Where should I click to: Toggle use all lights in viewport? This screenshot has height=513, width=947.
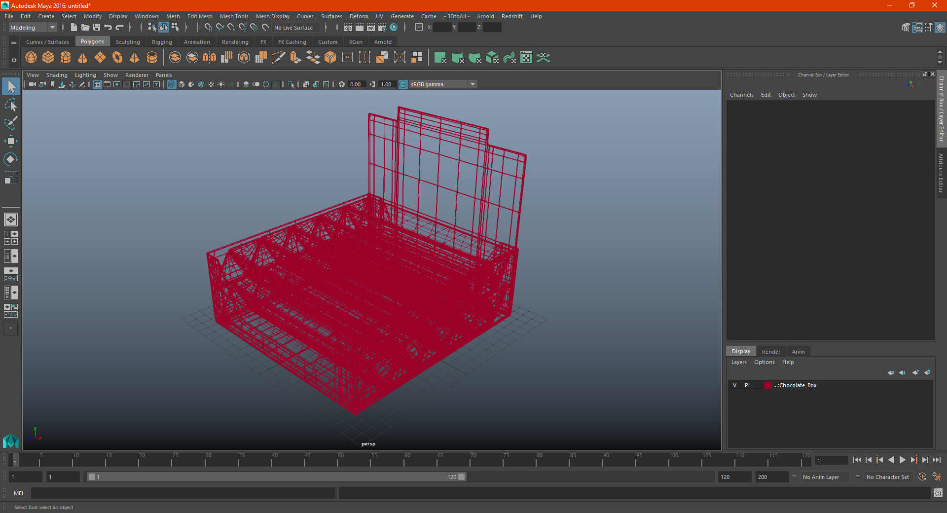(221, 84)
